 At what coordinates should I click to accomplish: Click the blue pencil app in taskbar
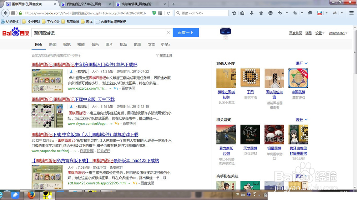click(15, 195)
